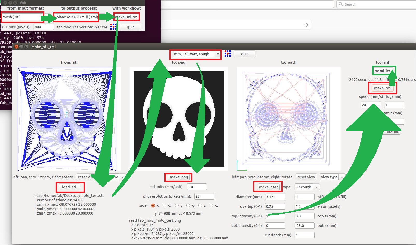The height and width of the screenshot is (245, 416).
Task: Close the fab window
Action: (x=5, y=3)
